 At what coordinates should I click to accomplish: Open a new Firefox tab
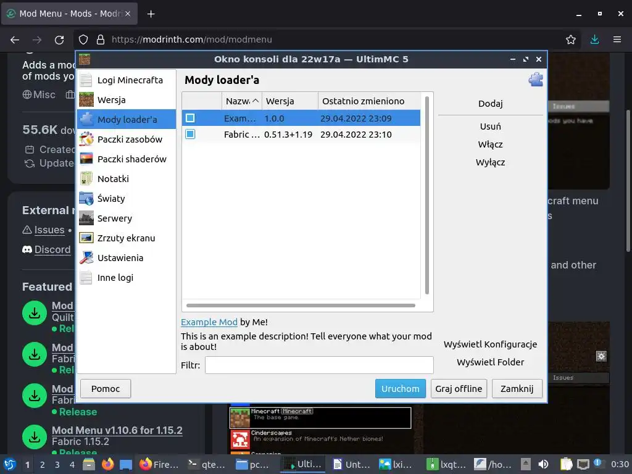pyautogui.click(x=151, y=14)
